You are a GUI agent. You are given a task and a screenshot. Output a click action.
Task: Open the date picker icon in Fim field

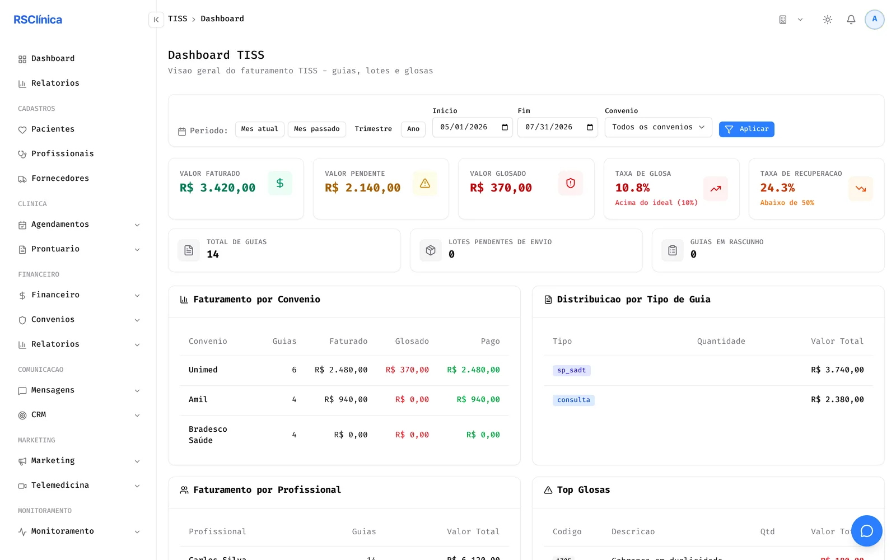590,127
